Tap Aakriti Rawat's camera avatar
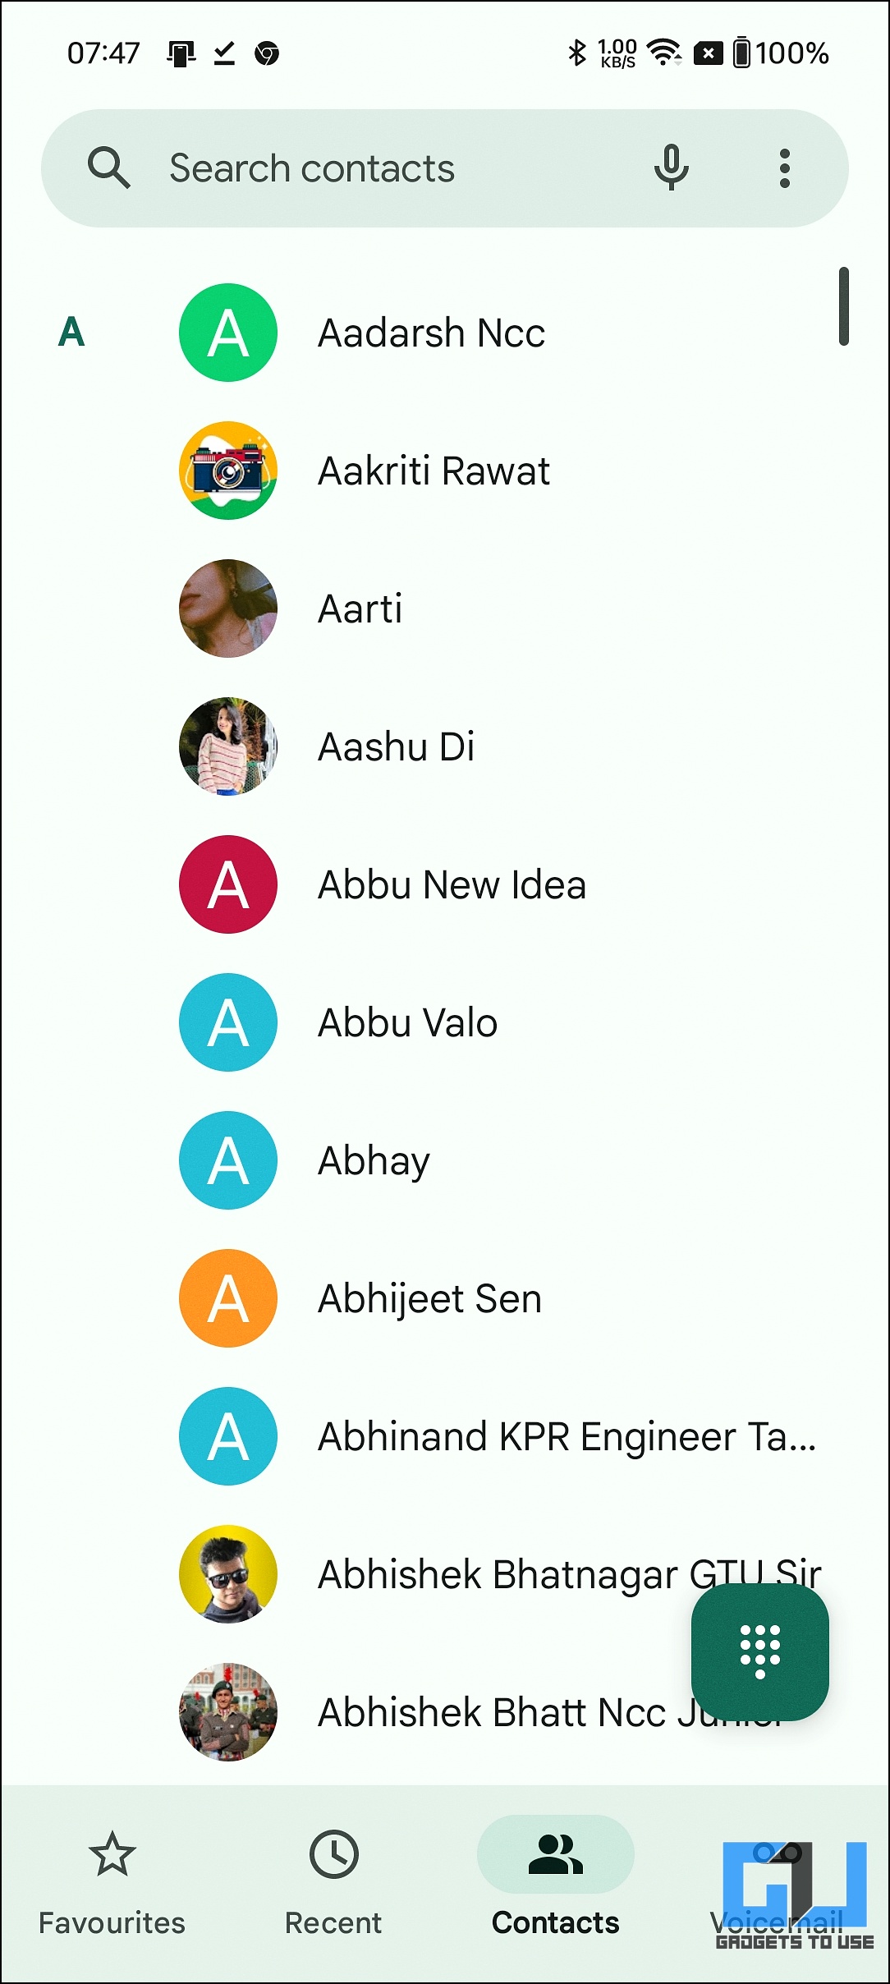890x1984 pixels. pyautogui.click(x=228, y=471)
